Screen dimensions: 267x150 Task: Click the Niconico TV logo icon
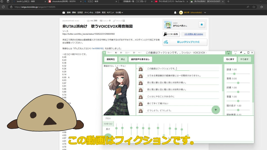coord(64,12)
